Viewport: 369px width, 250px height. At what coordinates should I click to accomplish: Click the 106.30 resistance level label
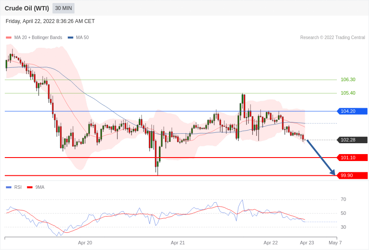[348, 79]
